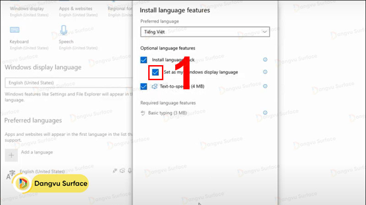Disable the Text-to-speech checkbox
The image size is (366, 205).
click(144, 87)
